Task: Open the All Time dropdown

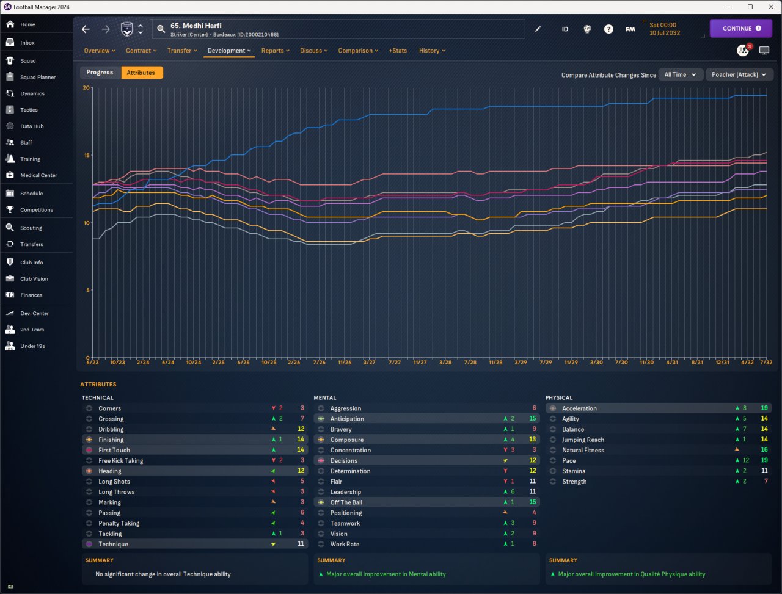Action: tap(680, 74)
